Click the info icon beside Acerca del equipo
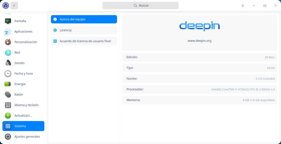 pyautogui.click(x=55, y=19)
